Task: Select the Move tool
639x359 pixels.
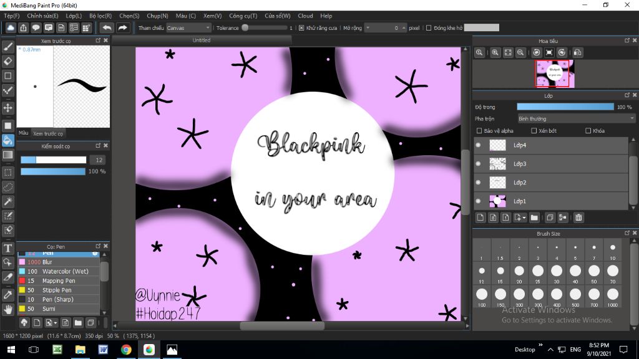Action: 7,108
